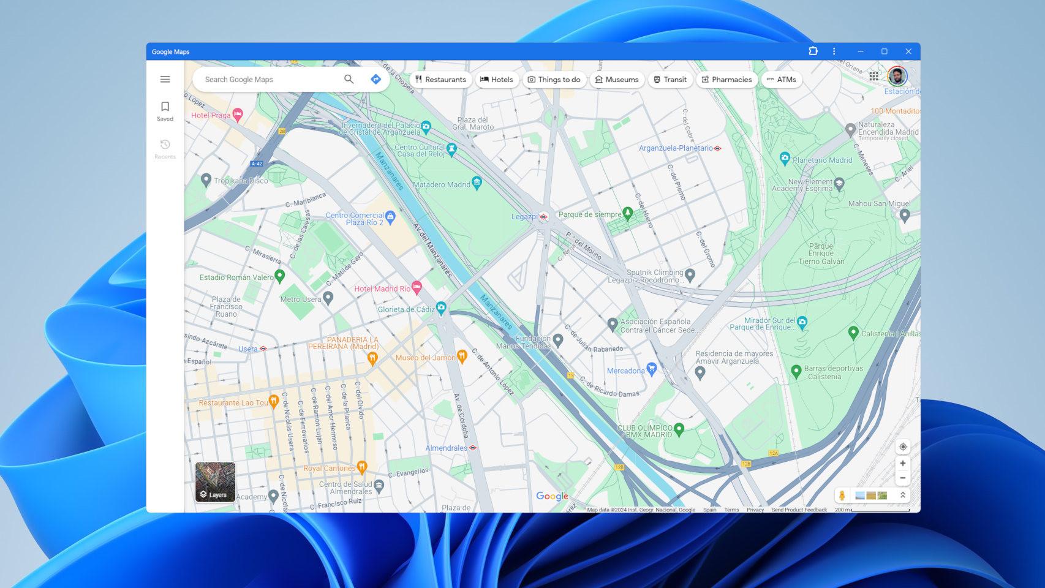
Task: Select the Transit chip
Action: click(670, 80)
